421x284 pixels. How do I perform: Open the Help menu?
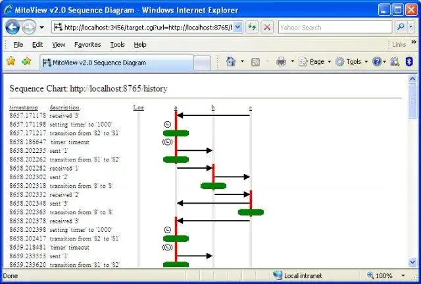(140, 45)
